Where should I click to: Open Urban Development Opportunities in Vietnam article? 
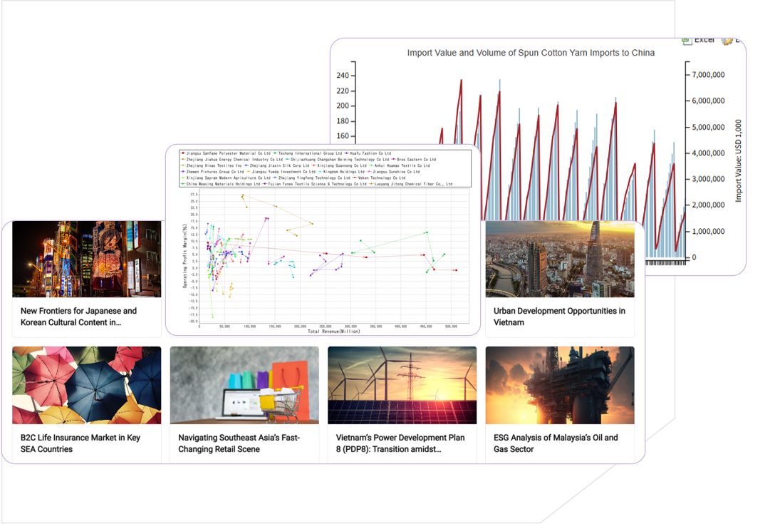coord(559,317)
